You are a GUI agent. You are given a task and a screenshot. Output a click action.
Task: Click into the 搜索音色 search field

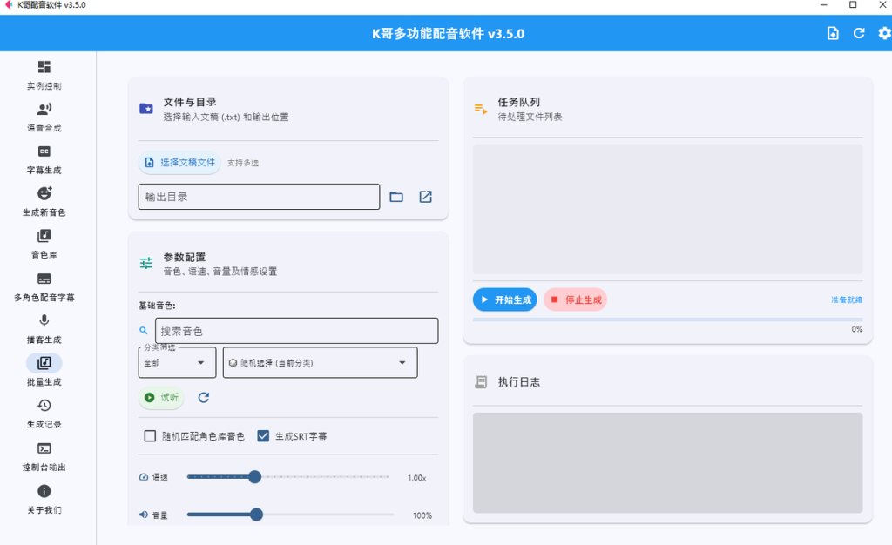296,331
